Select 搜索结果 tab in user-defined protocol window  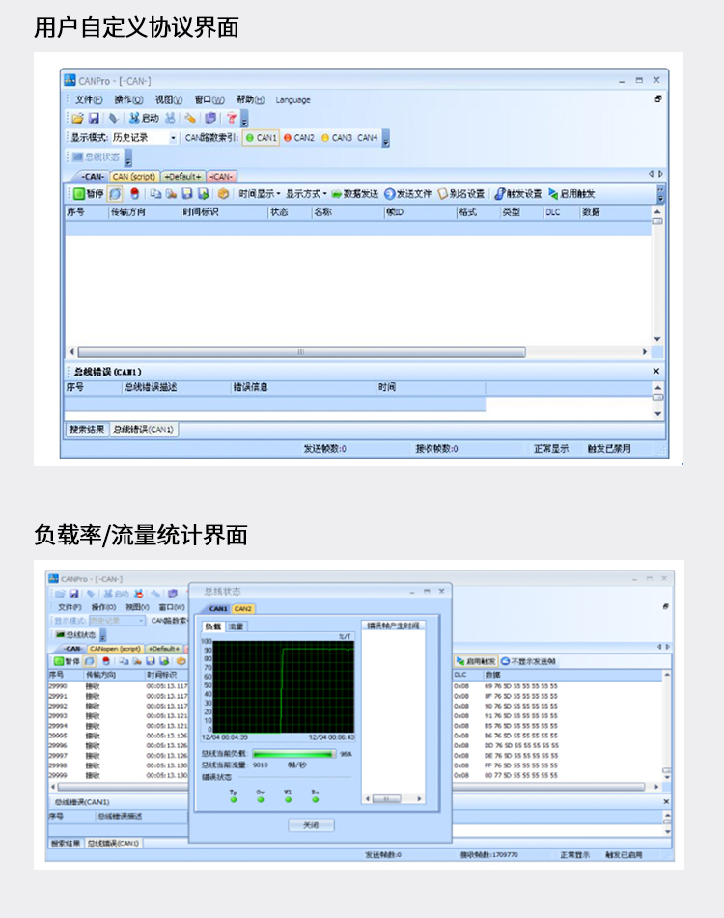click(x=87, y=430)
